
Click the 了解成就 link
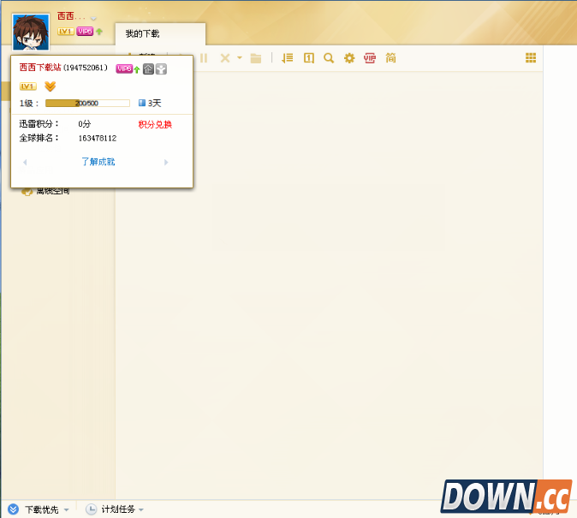click(98, 162)
